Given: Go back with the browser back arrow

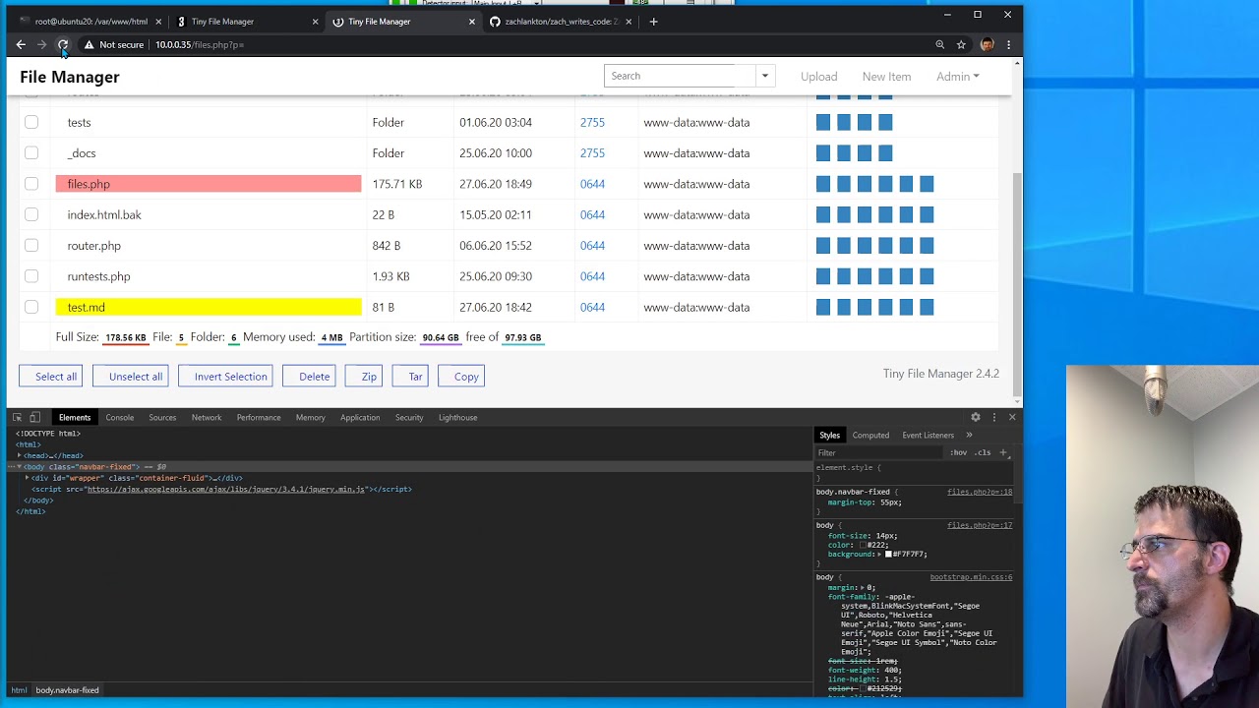Looking at the screenshot, I should click(x=21, y=44).
